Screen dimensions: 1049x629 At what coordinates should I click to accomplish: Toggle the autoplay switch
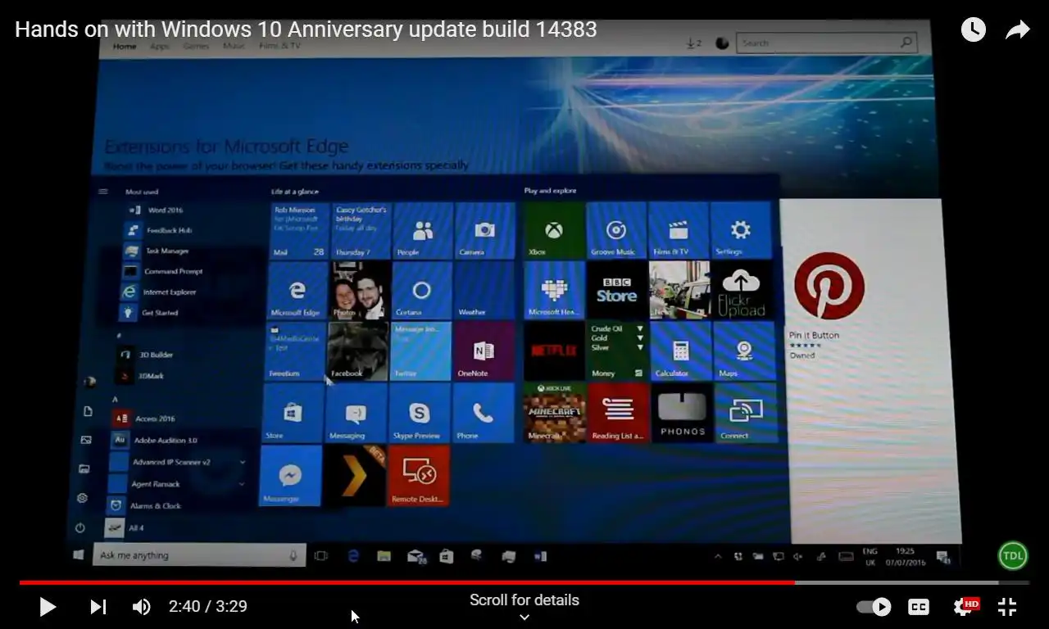(x=874, y=607)
